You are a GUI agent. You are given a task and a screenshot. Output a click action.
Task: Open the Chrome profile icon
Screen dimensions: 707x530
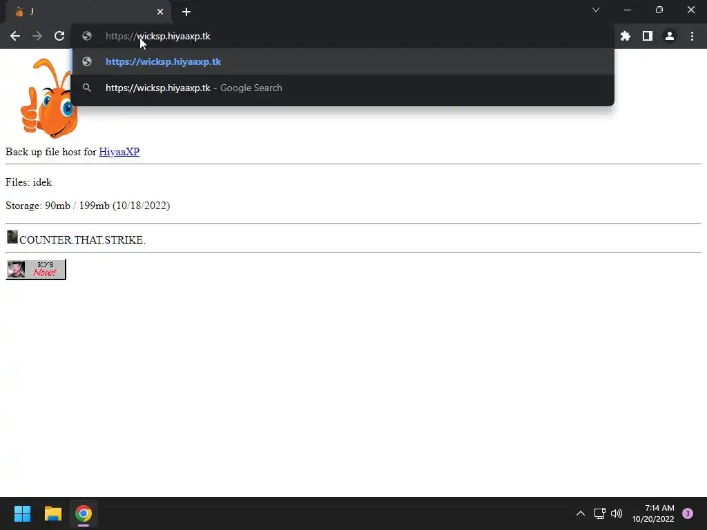pyautogui.click(x=670, y=36)
